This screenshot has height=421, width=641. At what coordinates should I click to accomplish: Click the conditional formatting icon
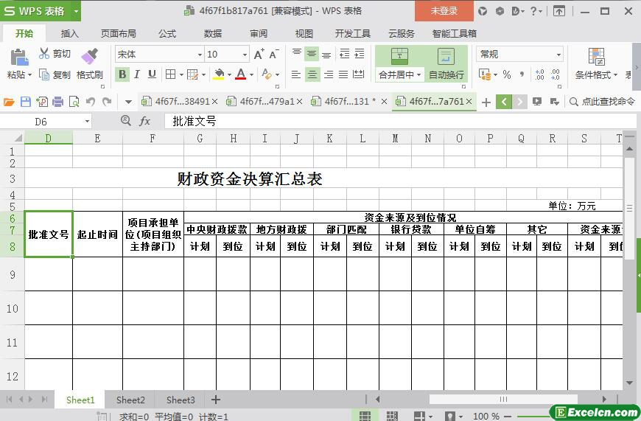pyautogui.click(x=596, y=57)
